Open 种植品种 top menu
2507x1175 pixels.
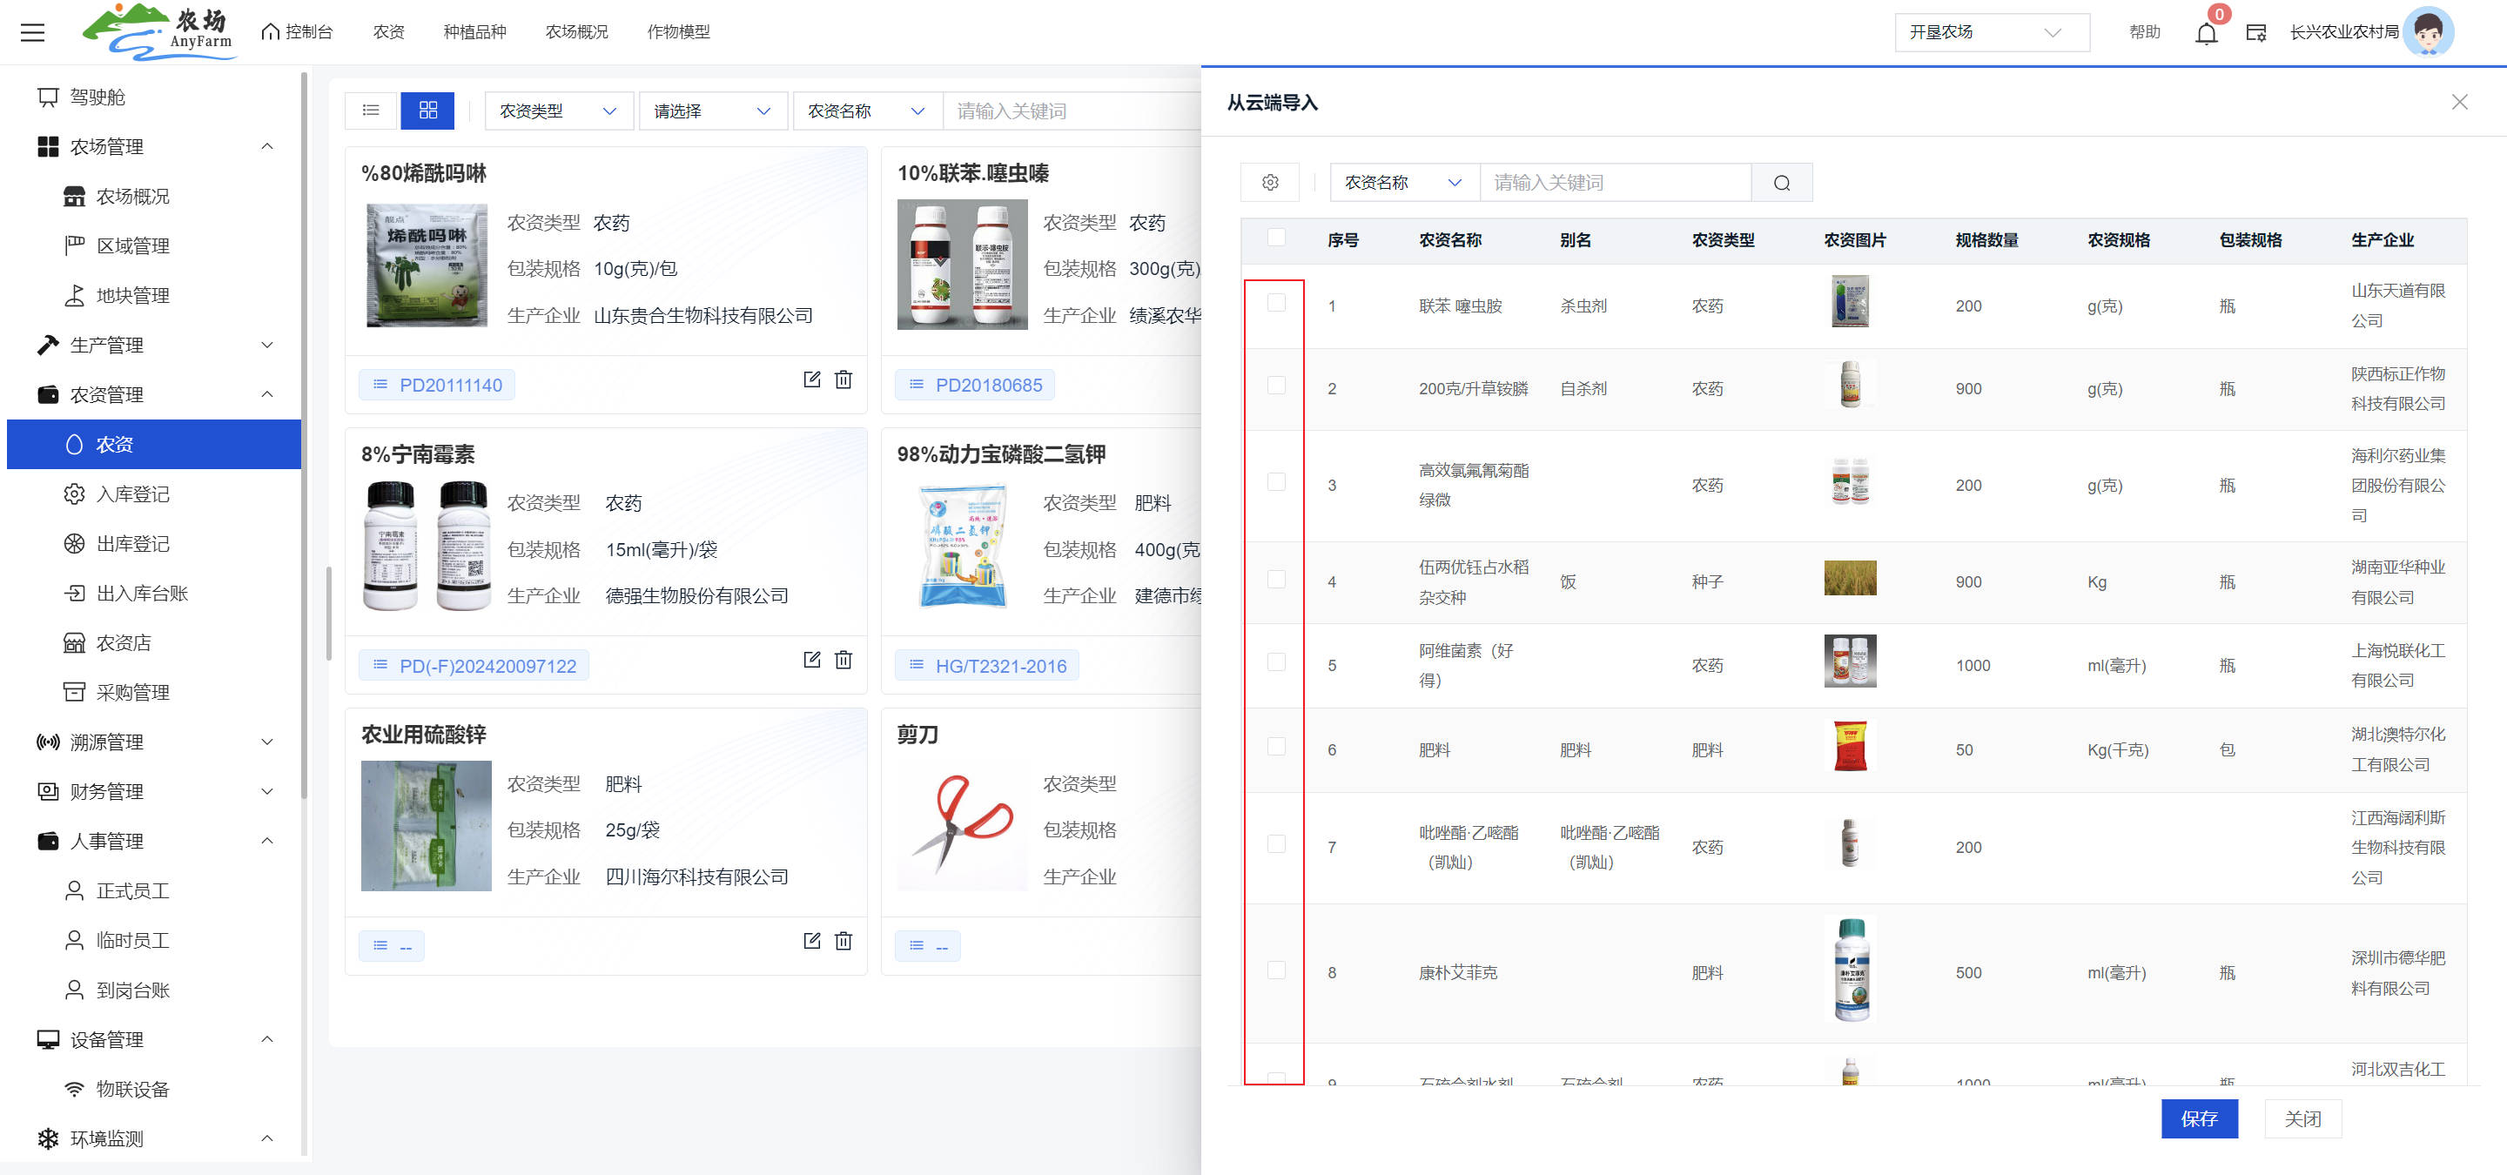(x=474, y=32)
